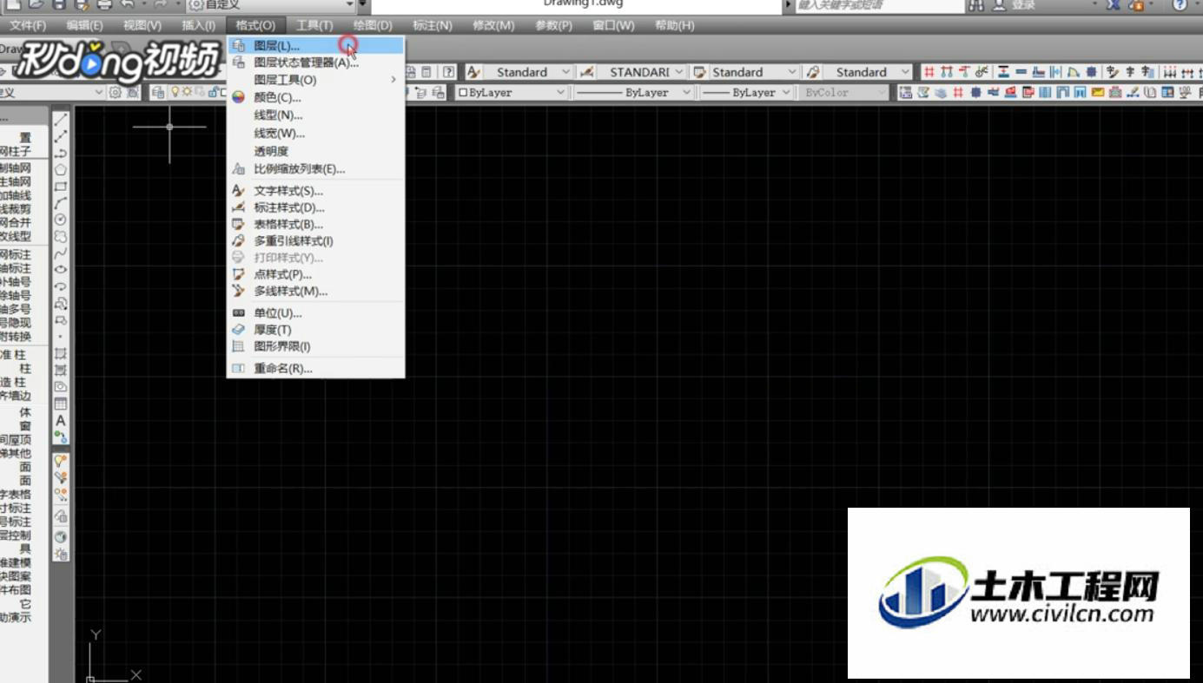1203x683 pixels.
Task: Select the Hatch tool
Action: (61, 353)
